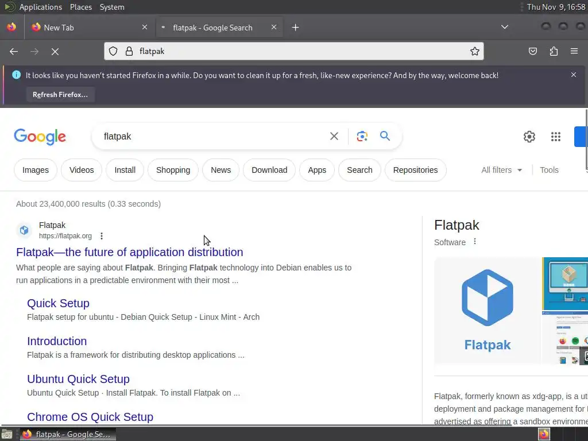Click the Refresh Firefox... button
The height and width of the screenshot is (441, 588).
(60, 95)
